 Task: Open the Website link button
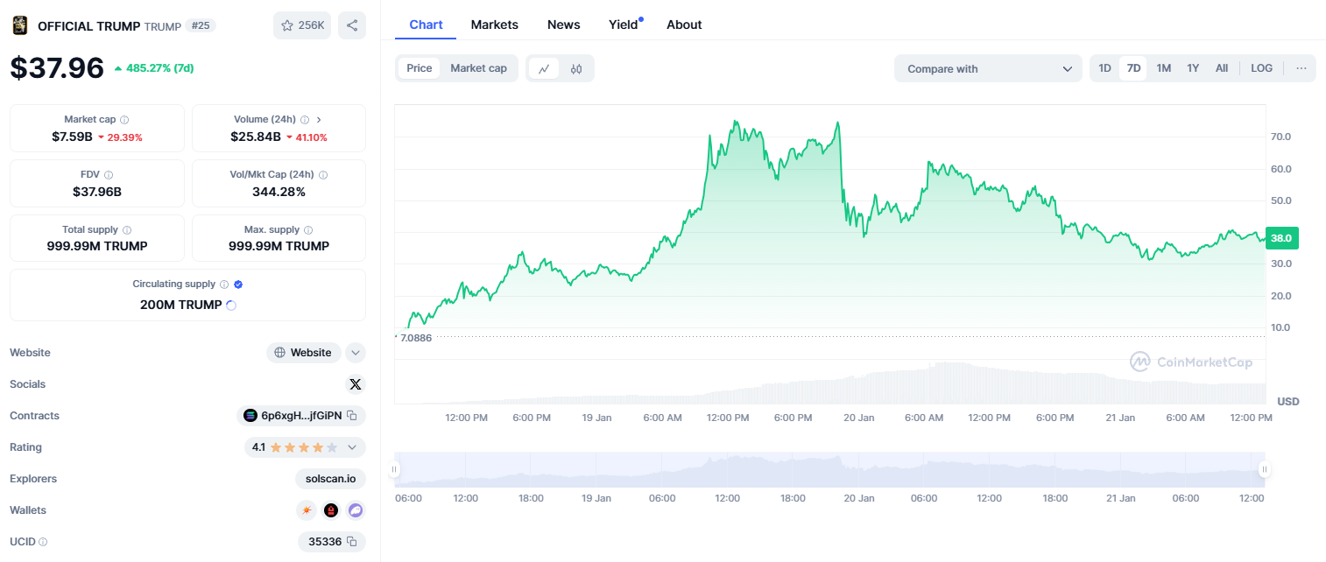click(304, 353)
